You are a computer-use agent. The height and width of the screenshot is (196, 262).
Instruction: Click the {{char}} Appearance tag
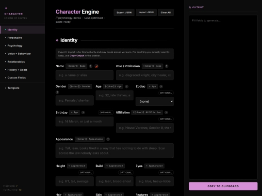click(90, 139)
